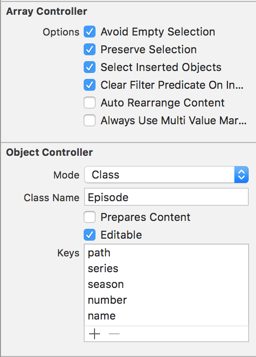Click the Array Controller section header
256x357 pixels.
[47, 11]
